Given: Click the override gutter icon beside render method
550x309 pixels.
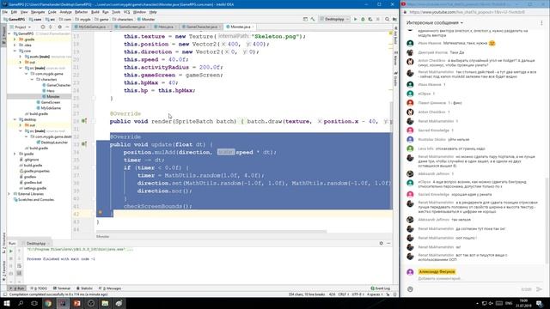Looking at the screenshot, I should click(84, 121).
